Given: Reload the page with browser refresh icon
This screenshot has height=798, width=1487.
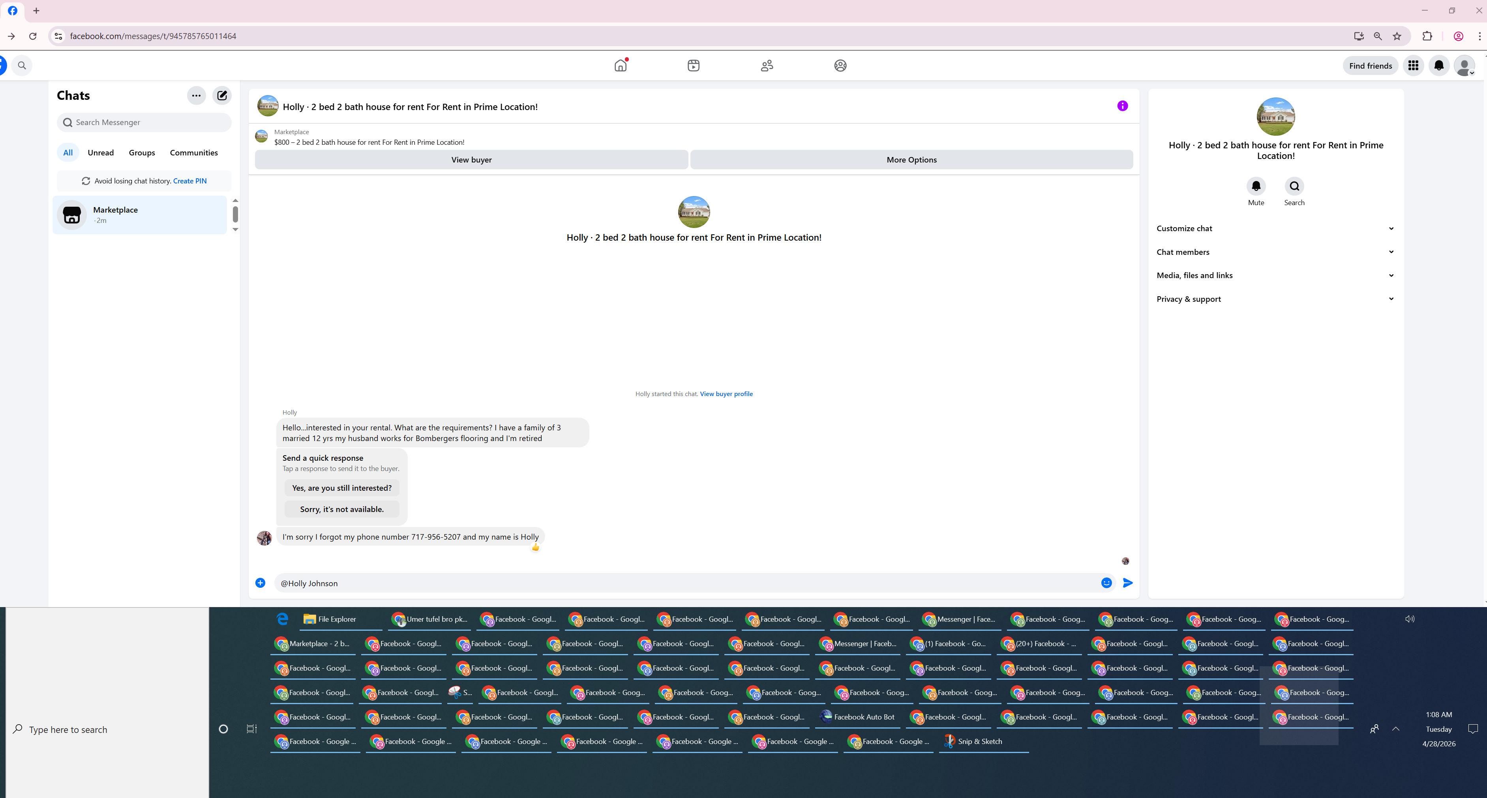Looking at the screenshot, I should [33, 36].
